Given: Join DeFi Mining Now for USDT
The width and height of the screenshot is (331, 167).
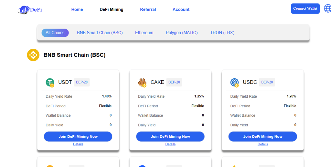Looking at the screenshot, I should pyautogui.click(x=78, y=136).
